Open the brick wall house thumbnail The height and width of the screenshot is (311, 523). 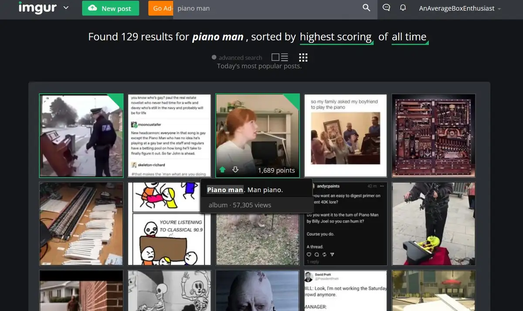click(82, 291)
